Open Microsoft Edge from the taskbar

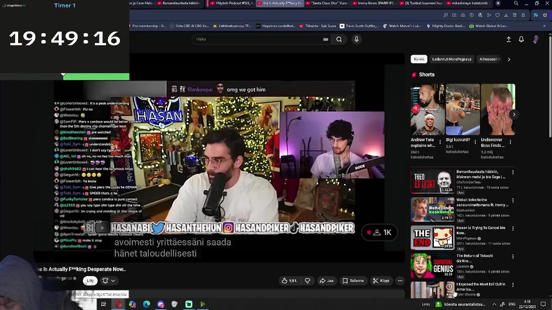pyautogui.click(x=147, y=304)
